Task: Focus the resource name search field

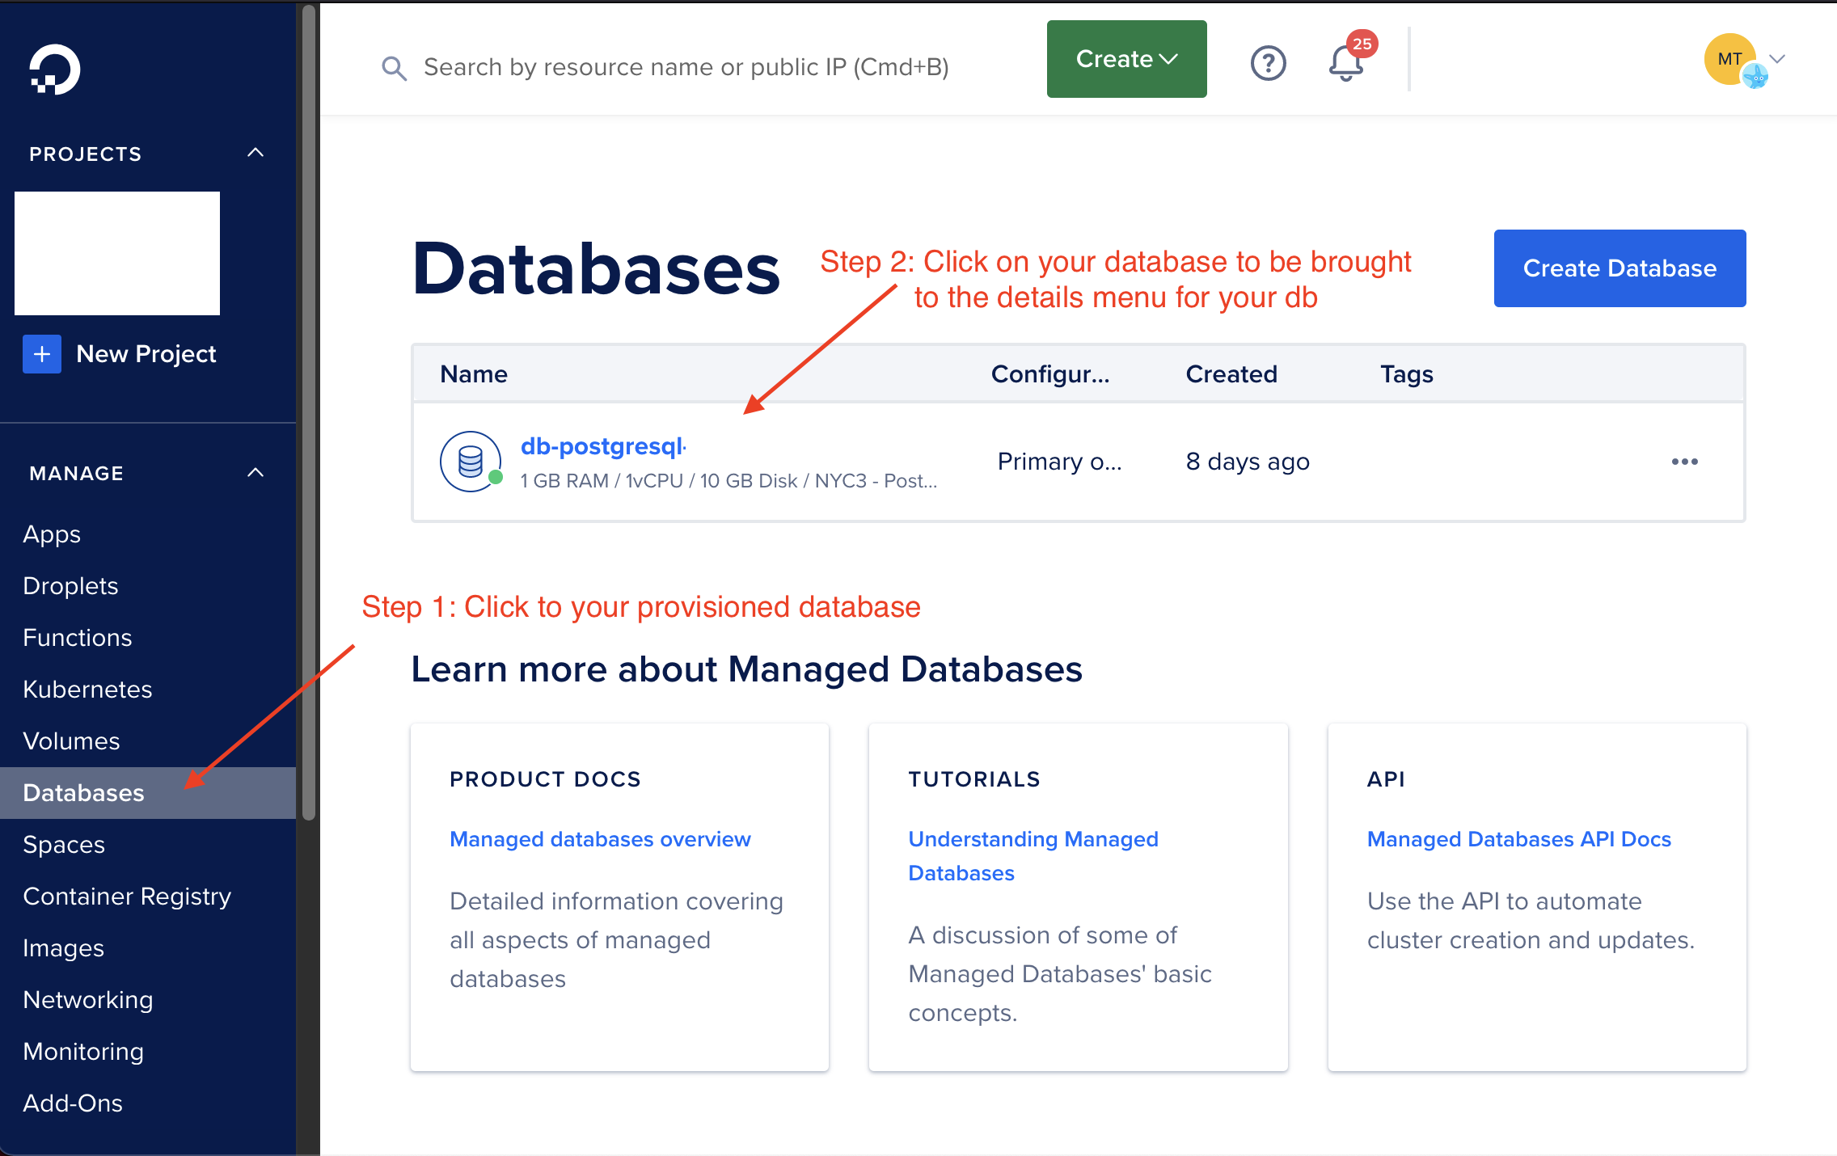Action: [686, 68]
